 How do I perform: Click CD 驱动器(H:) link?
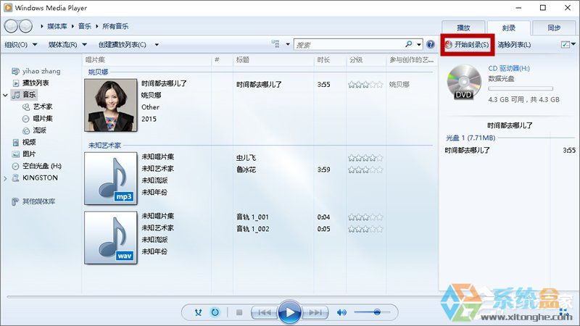click(x=509, y=68)
